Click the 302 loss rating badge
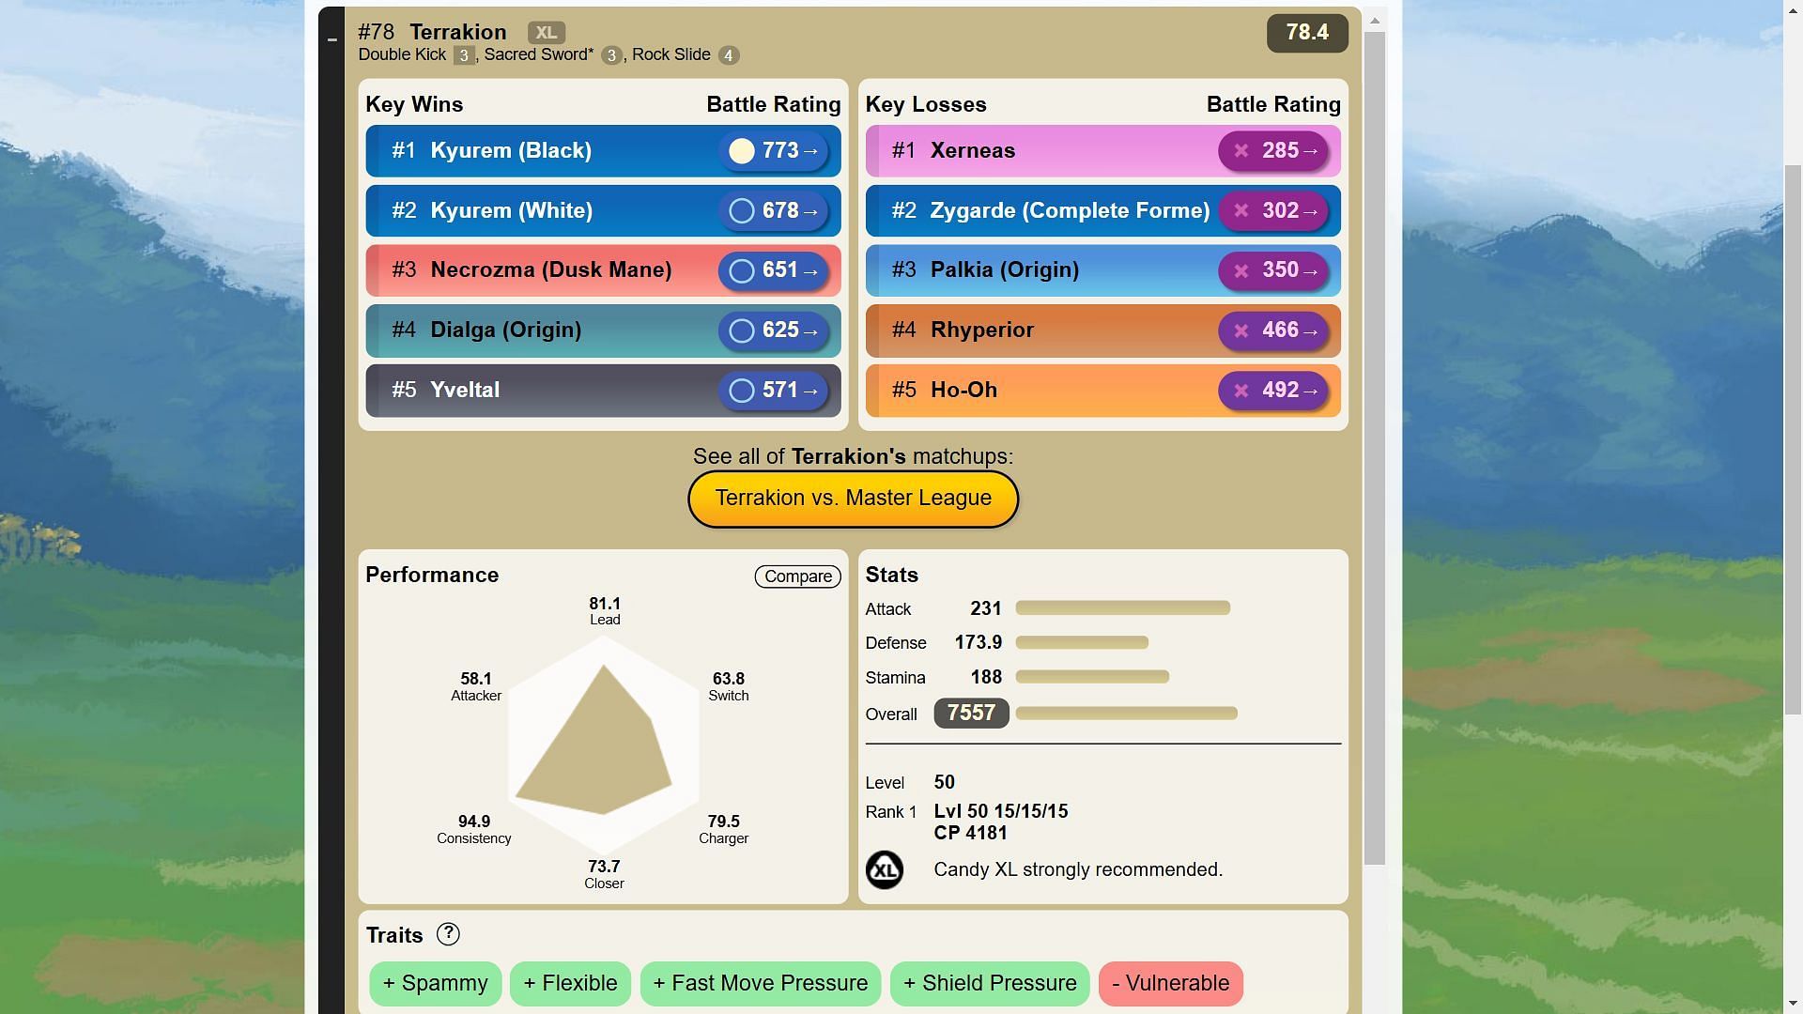The image size is (1803, 1014). coord(1273,210)
